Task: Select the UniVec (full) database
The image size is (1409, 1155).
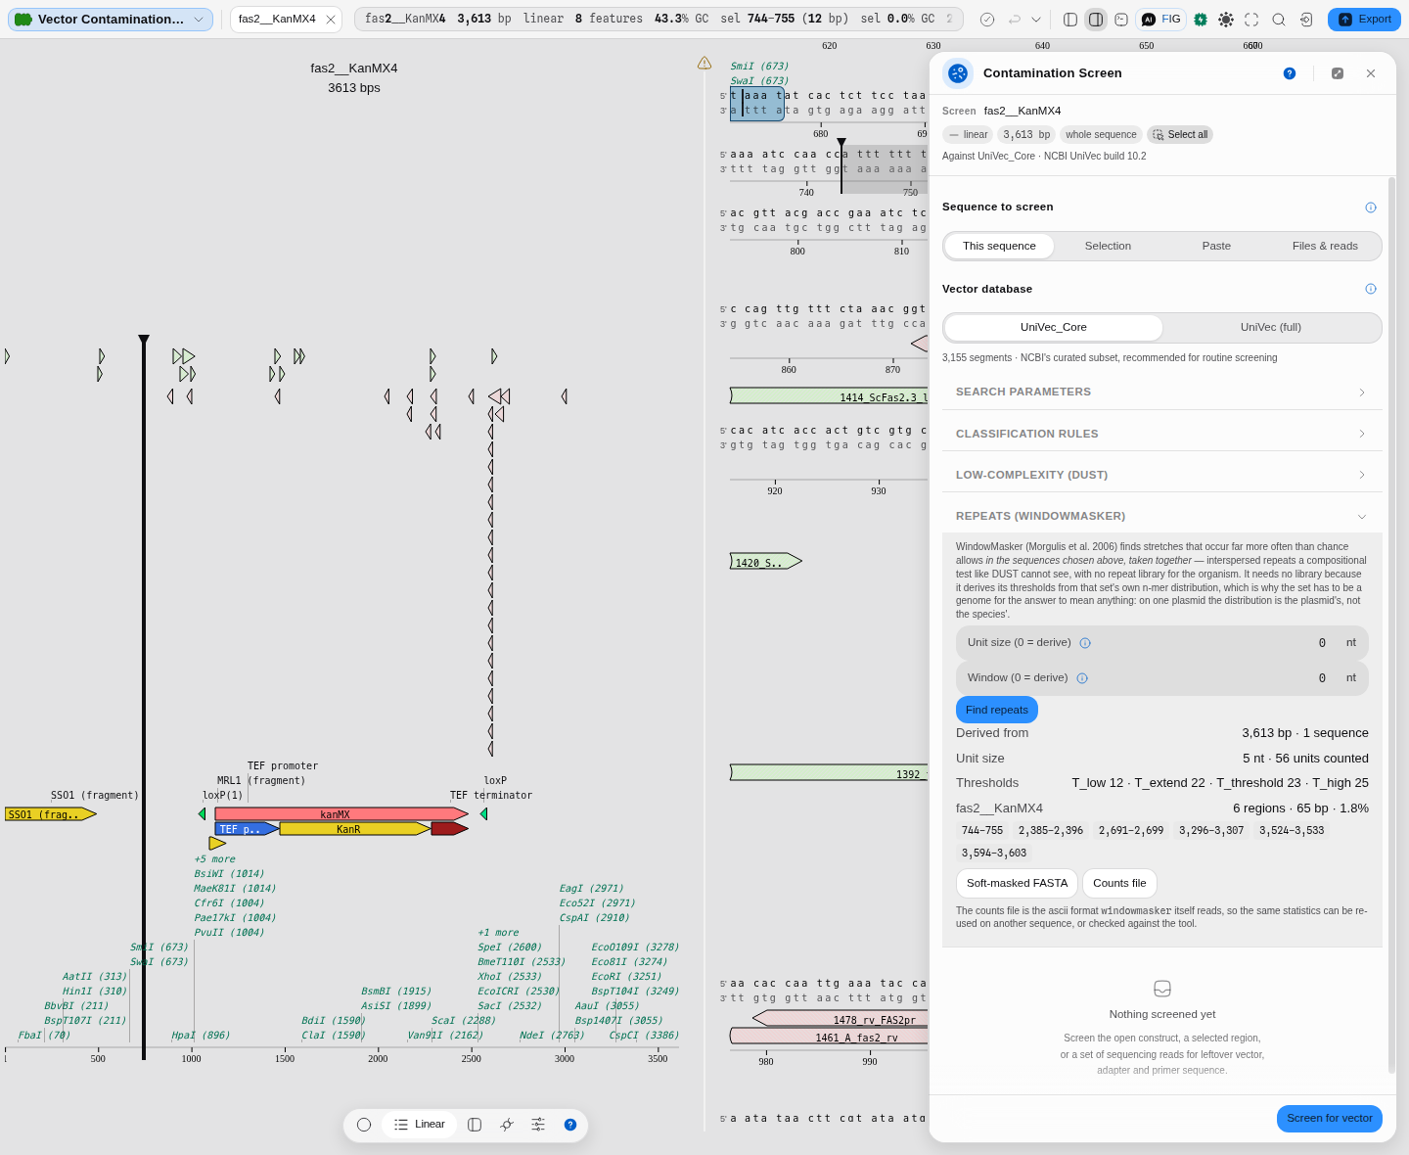Action: (1271, 327)
